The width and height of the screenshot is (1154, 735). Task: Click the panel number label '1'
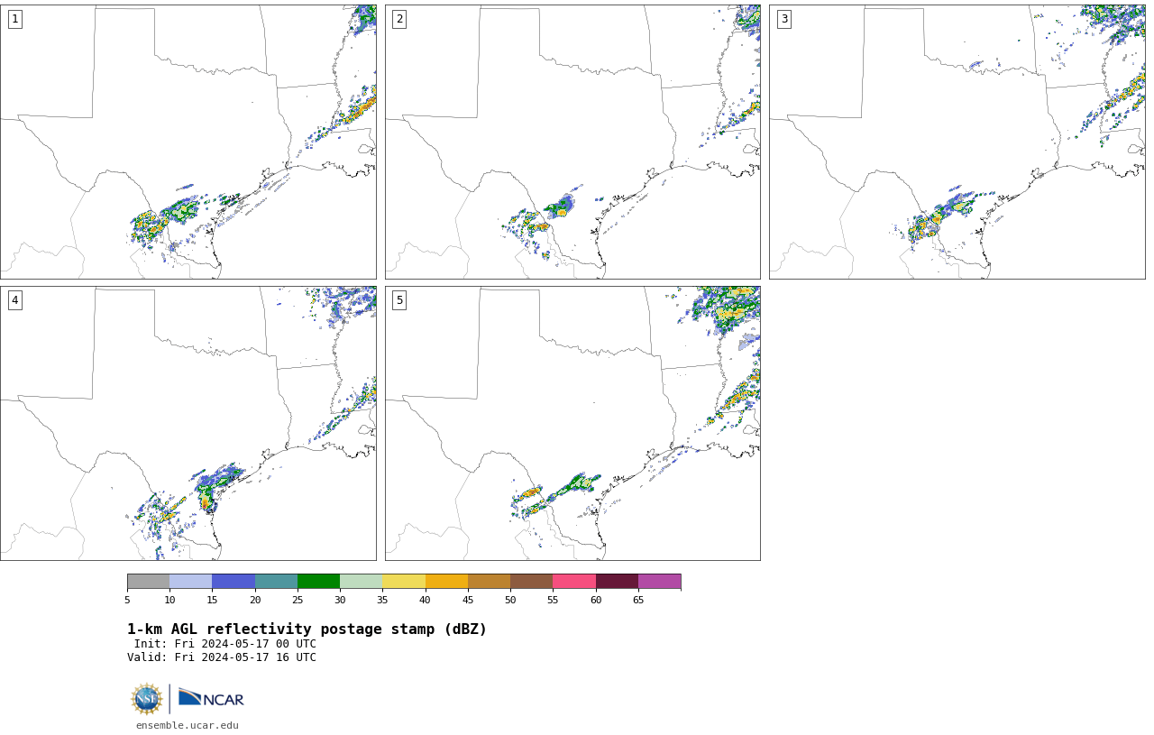(14, 19)
